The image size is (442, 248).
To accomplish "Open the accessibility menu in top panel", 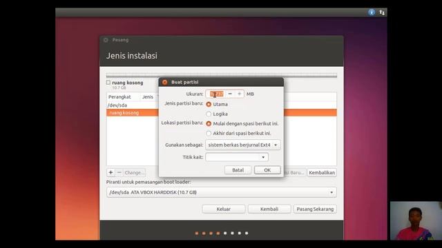I will pyautogui.click(x=372, y=12).
